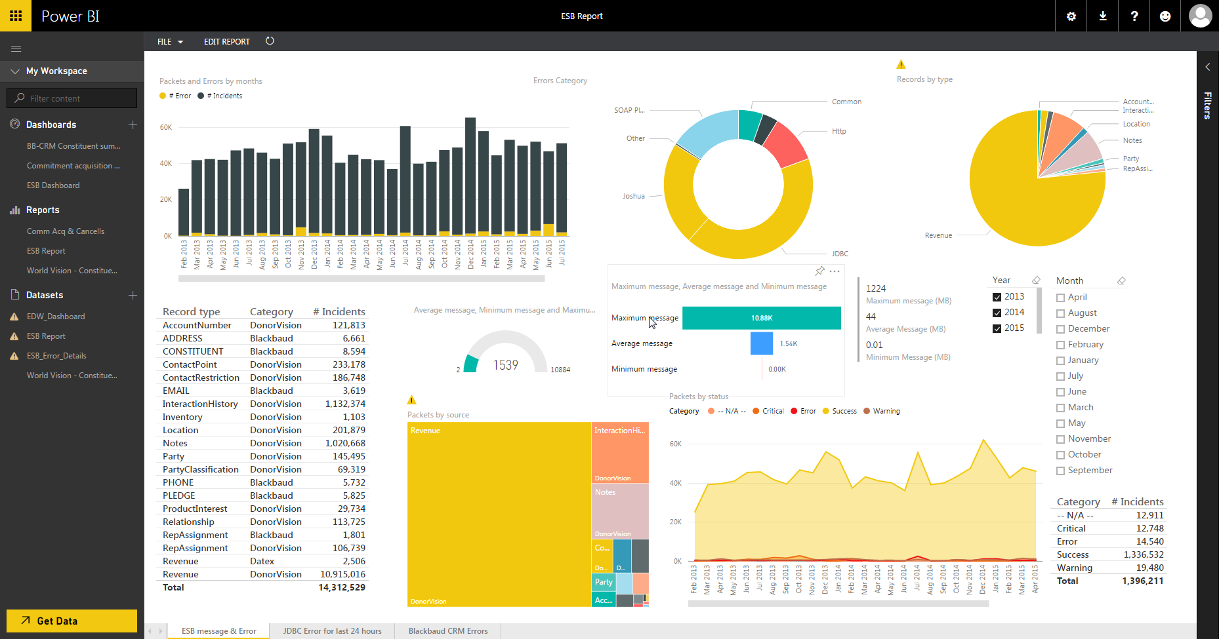Image resolution: width=1219 pixels, height=639 pixels.
Task: Switch to JDBC Error for last 24 hours tab
Action: point(332,631)
